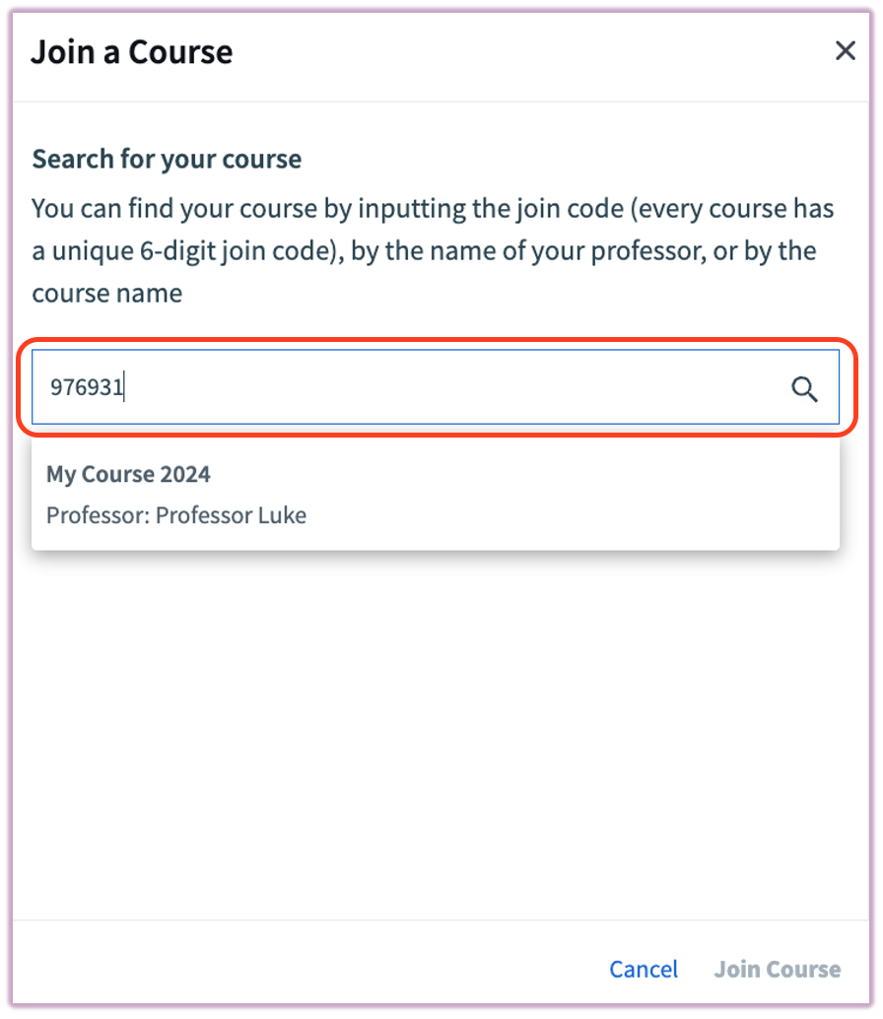Close the Join a Course dialog
This screenshot has height=1019, width=883.
coord(845,51)
